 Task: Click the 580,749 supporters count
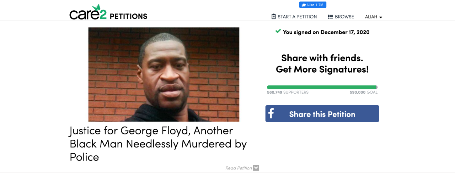click(288, 92)
